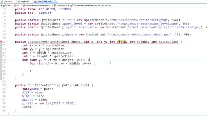
Task: Click the "/textures/sheets/spritesheet.png" string literal
Action: coord(137,20)
